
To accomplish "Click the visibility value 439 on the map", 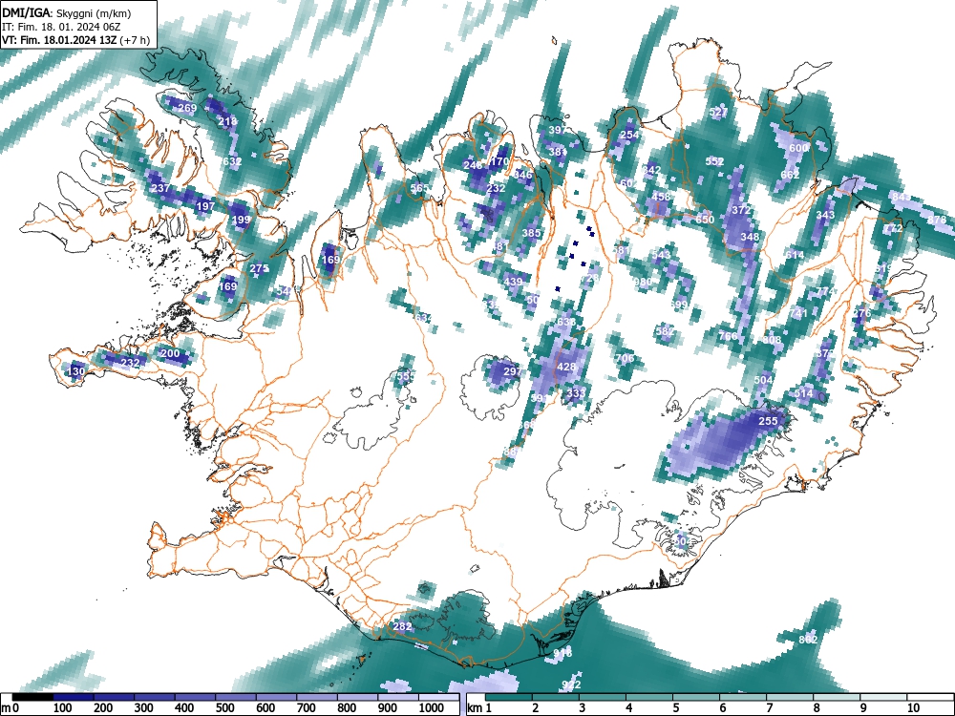I will click(x=514, y=282).
